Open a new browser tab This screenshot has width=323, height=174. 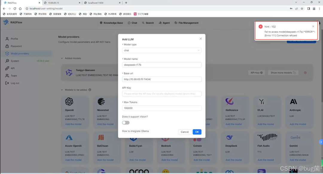pos(126,3)
